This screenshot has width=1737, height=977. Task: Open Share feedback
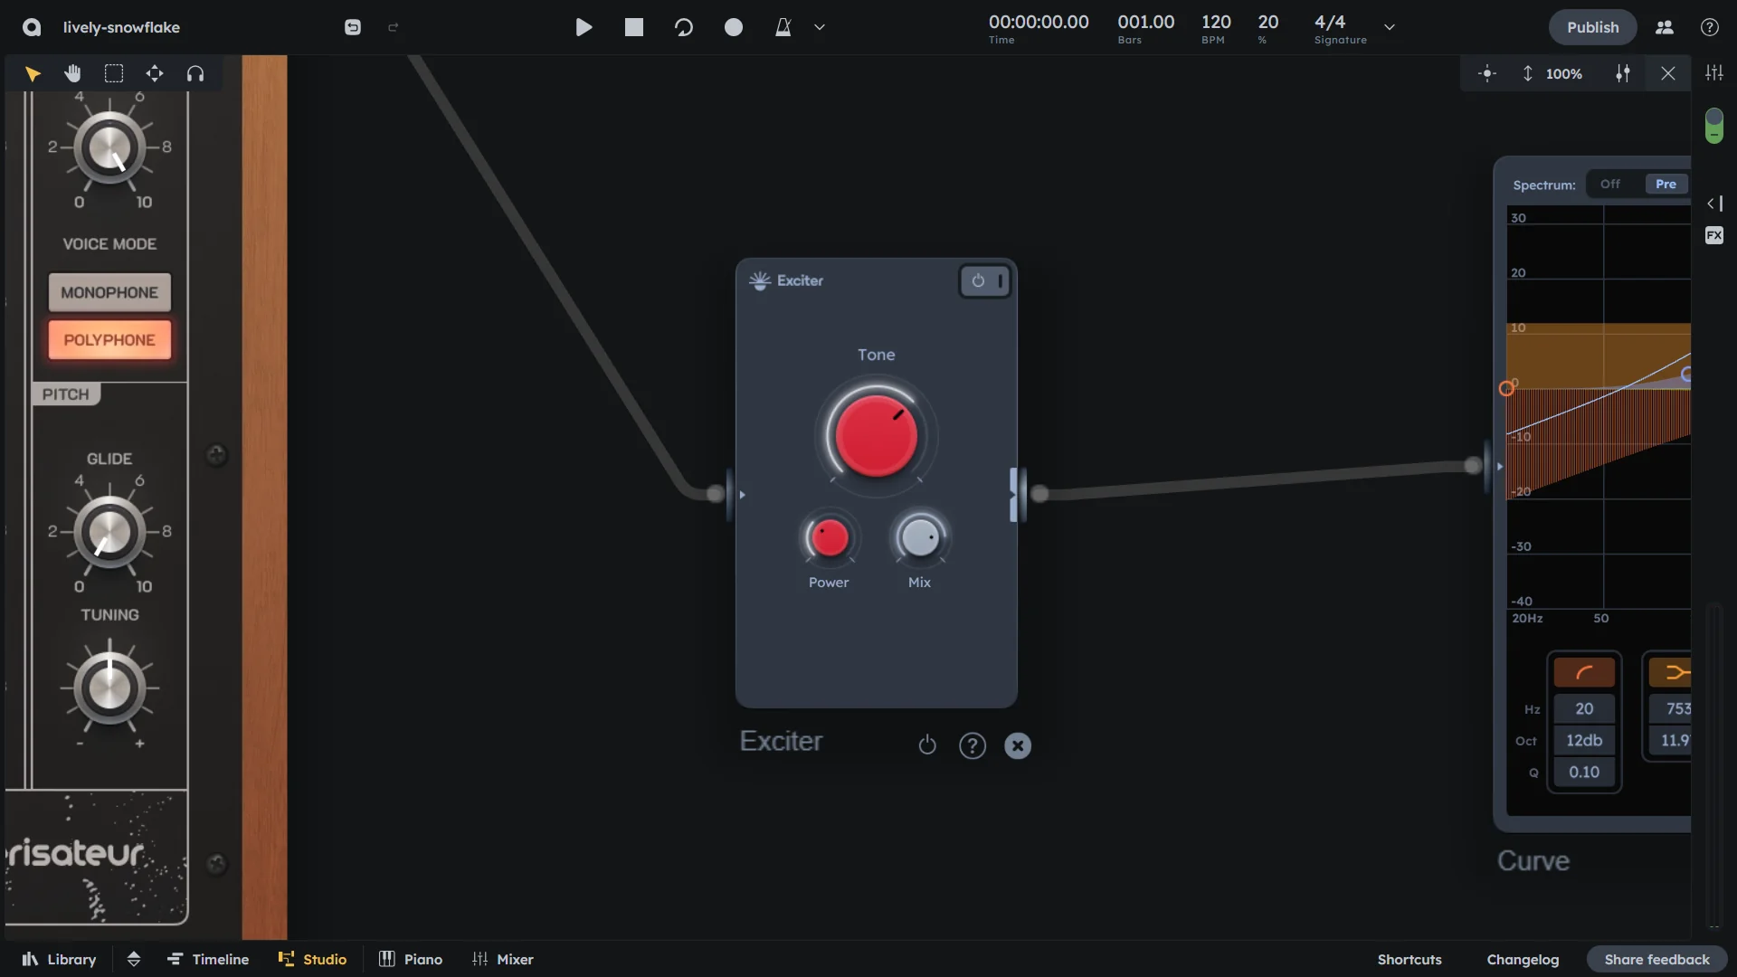click(1656, 959)
